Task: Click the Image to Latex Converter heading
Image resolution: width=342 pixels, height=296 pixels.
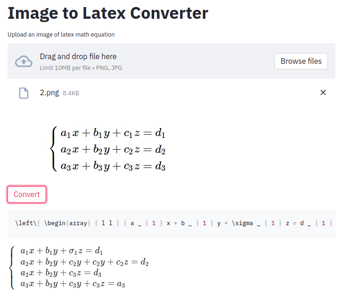Action: coord(108,13)
